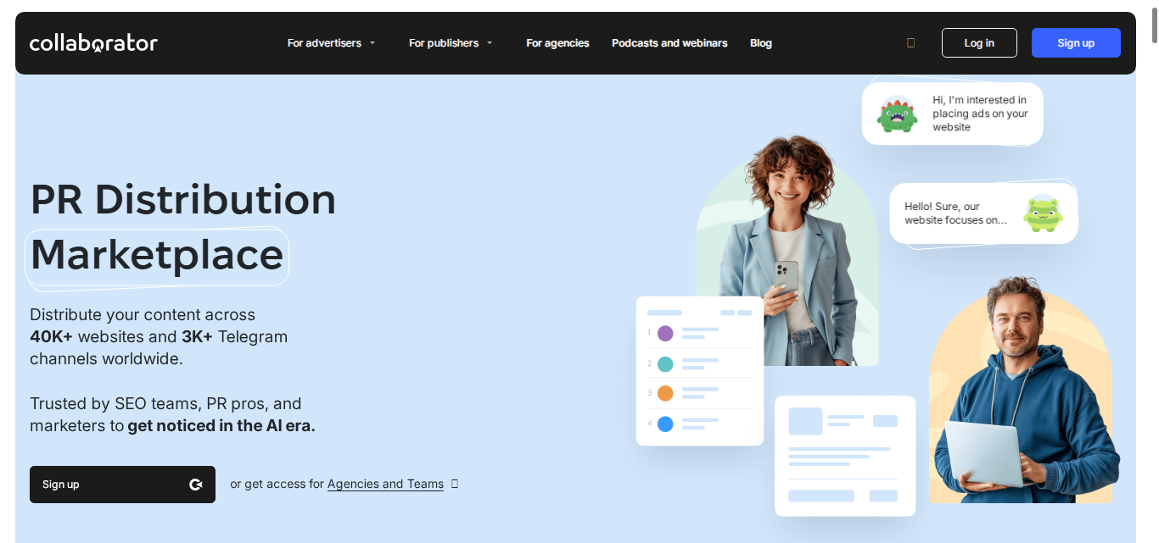Image resolution: width=1159 pixels, height=543 pixels.
Task: Open the Agencies and Teams link
Action: [385, 484]
